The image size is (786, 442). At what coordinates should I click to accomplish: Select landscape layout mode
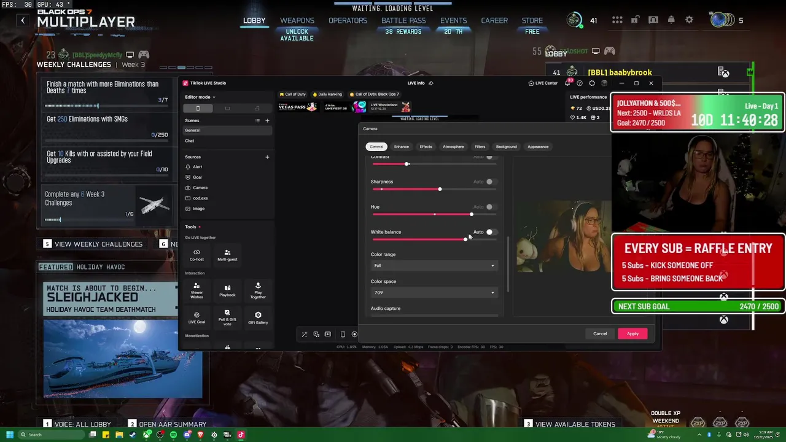[x=227, y=108]
